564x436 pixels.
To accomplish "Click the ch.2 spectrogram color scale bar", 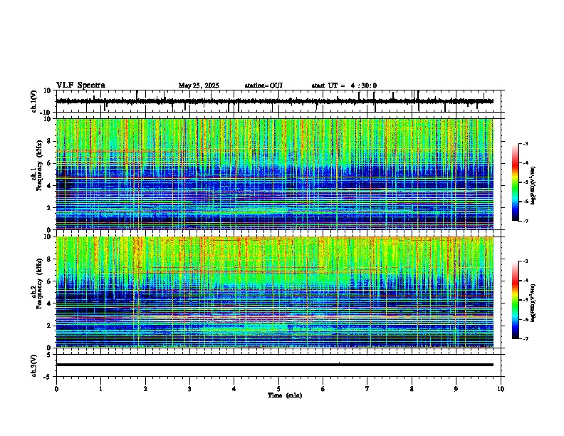I will click(x=516, y=300).
